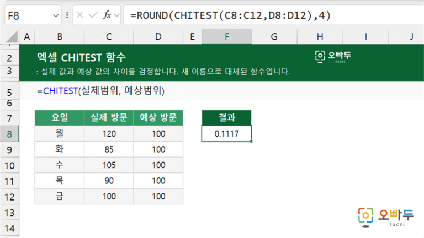
Task: Click into the formula bar with ROUND formula
Action: click(274, 15)
